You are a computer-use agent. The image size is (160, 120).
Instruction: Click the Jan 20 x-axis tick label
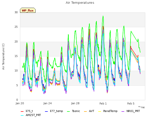pyautogui.click(x=20, y=103)
